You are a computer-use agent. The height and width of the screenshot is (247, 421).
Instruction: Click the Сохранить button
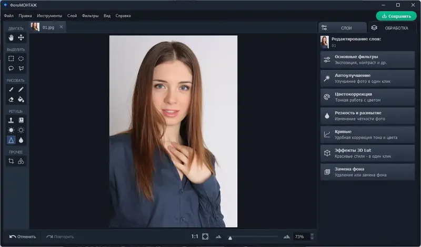click(x=396, y=16)
